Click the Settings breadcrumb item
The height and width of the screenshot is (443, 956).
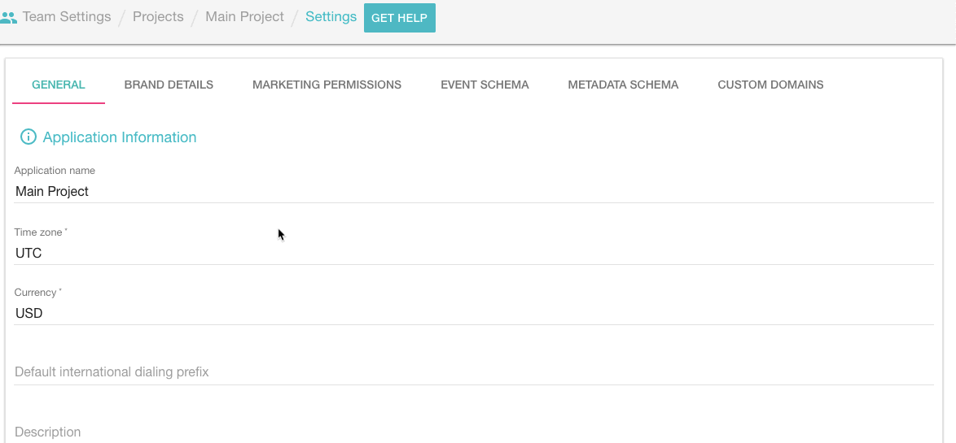(331, 17)
